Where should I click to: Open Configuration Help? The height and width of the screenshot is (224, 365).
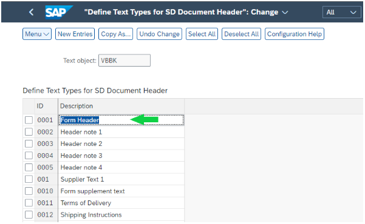pyautogui.click(x=295, y=34)
